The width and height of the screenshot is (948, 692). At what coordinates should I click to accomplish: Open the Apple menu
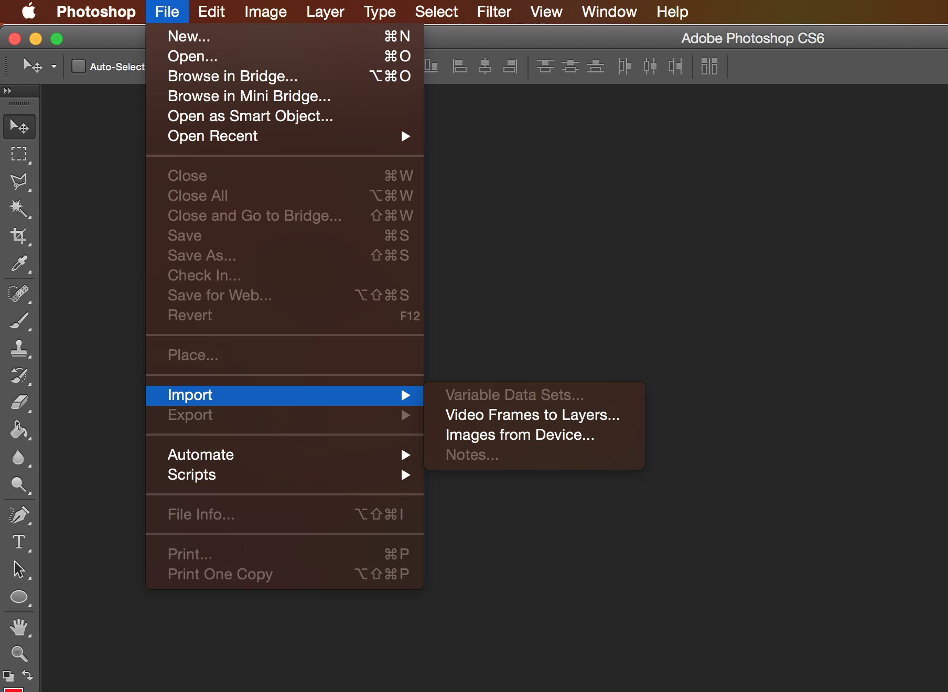[x=29, y=12]
